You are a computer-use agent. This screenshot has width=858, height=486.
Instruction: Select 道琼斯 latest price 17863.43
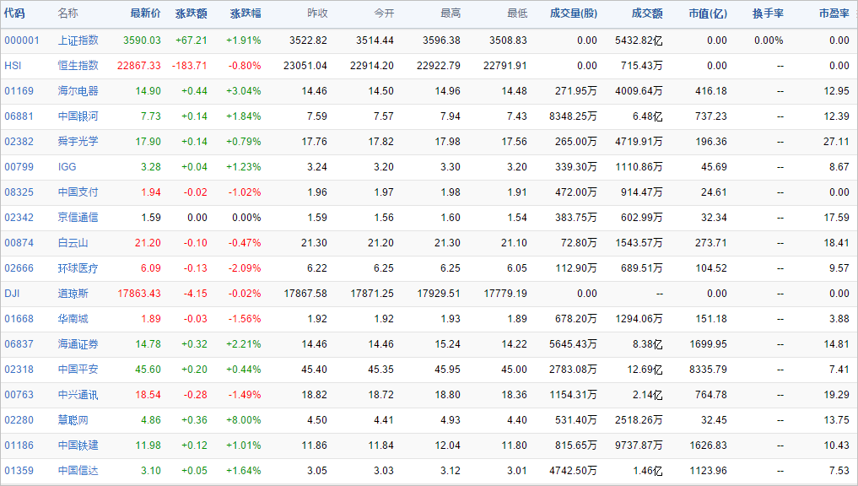[139, 294]
